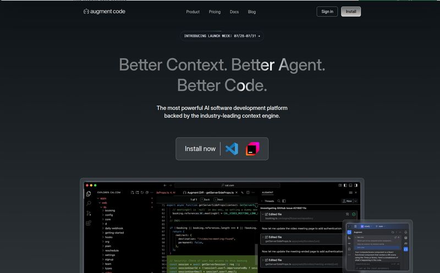Click the diff view icon on booking.ts card
The image size is (440, 273).
click(347, 214)
